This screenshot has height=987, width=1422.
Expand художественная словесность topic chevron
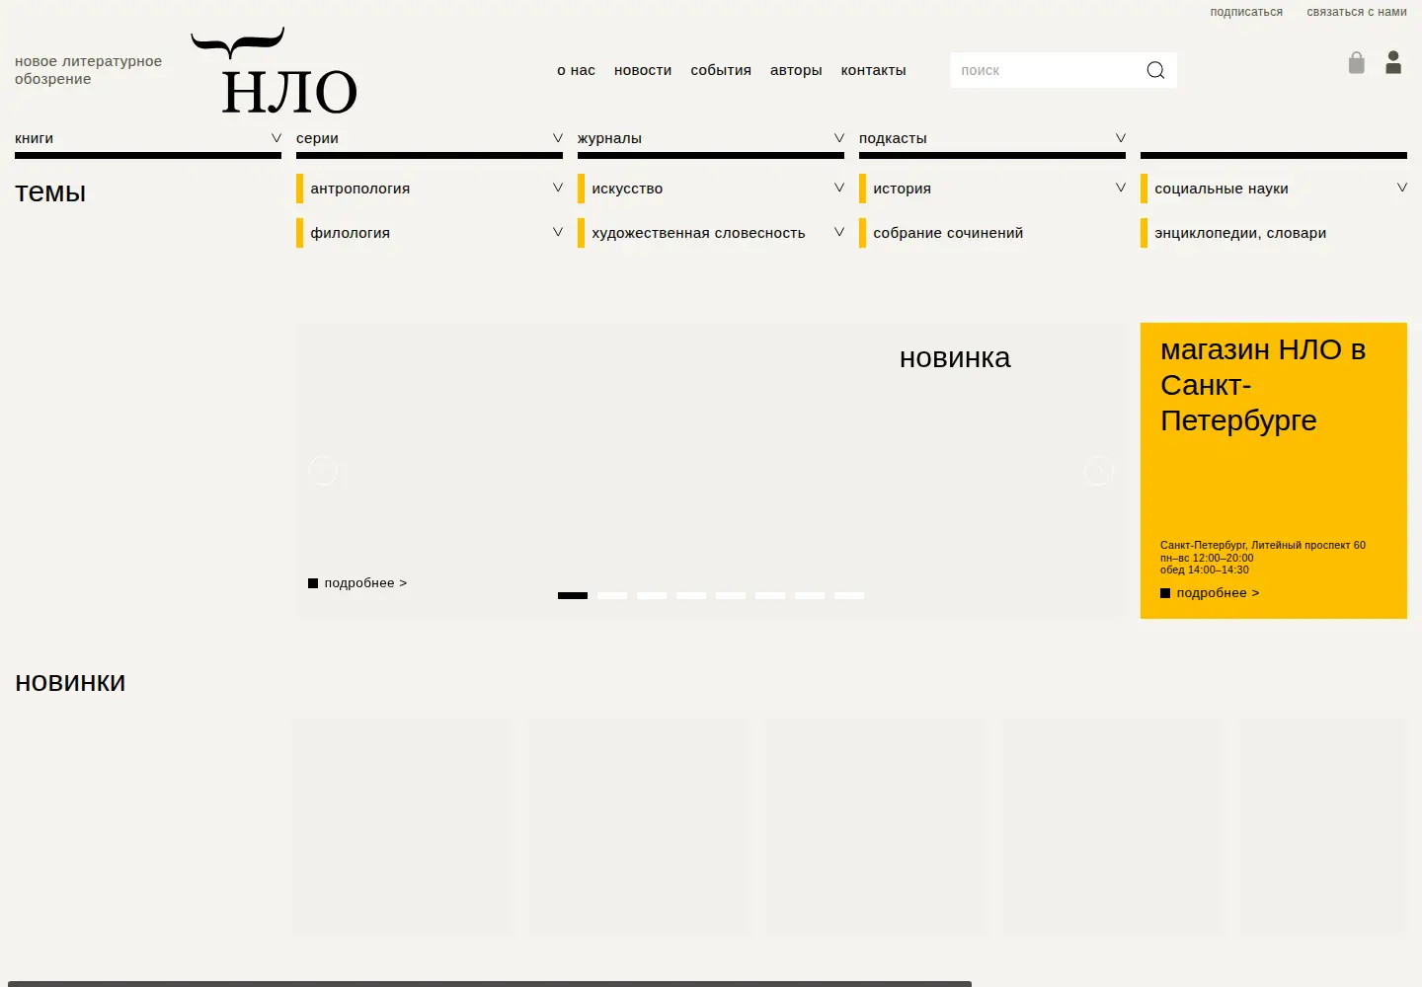click(x=839, y=232)
